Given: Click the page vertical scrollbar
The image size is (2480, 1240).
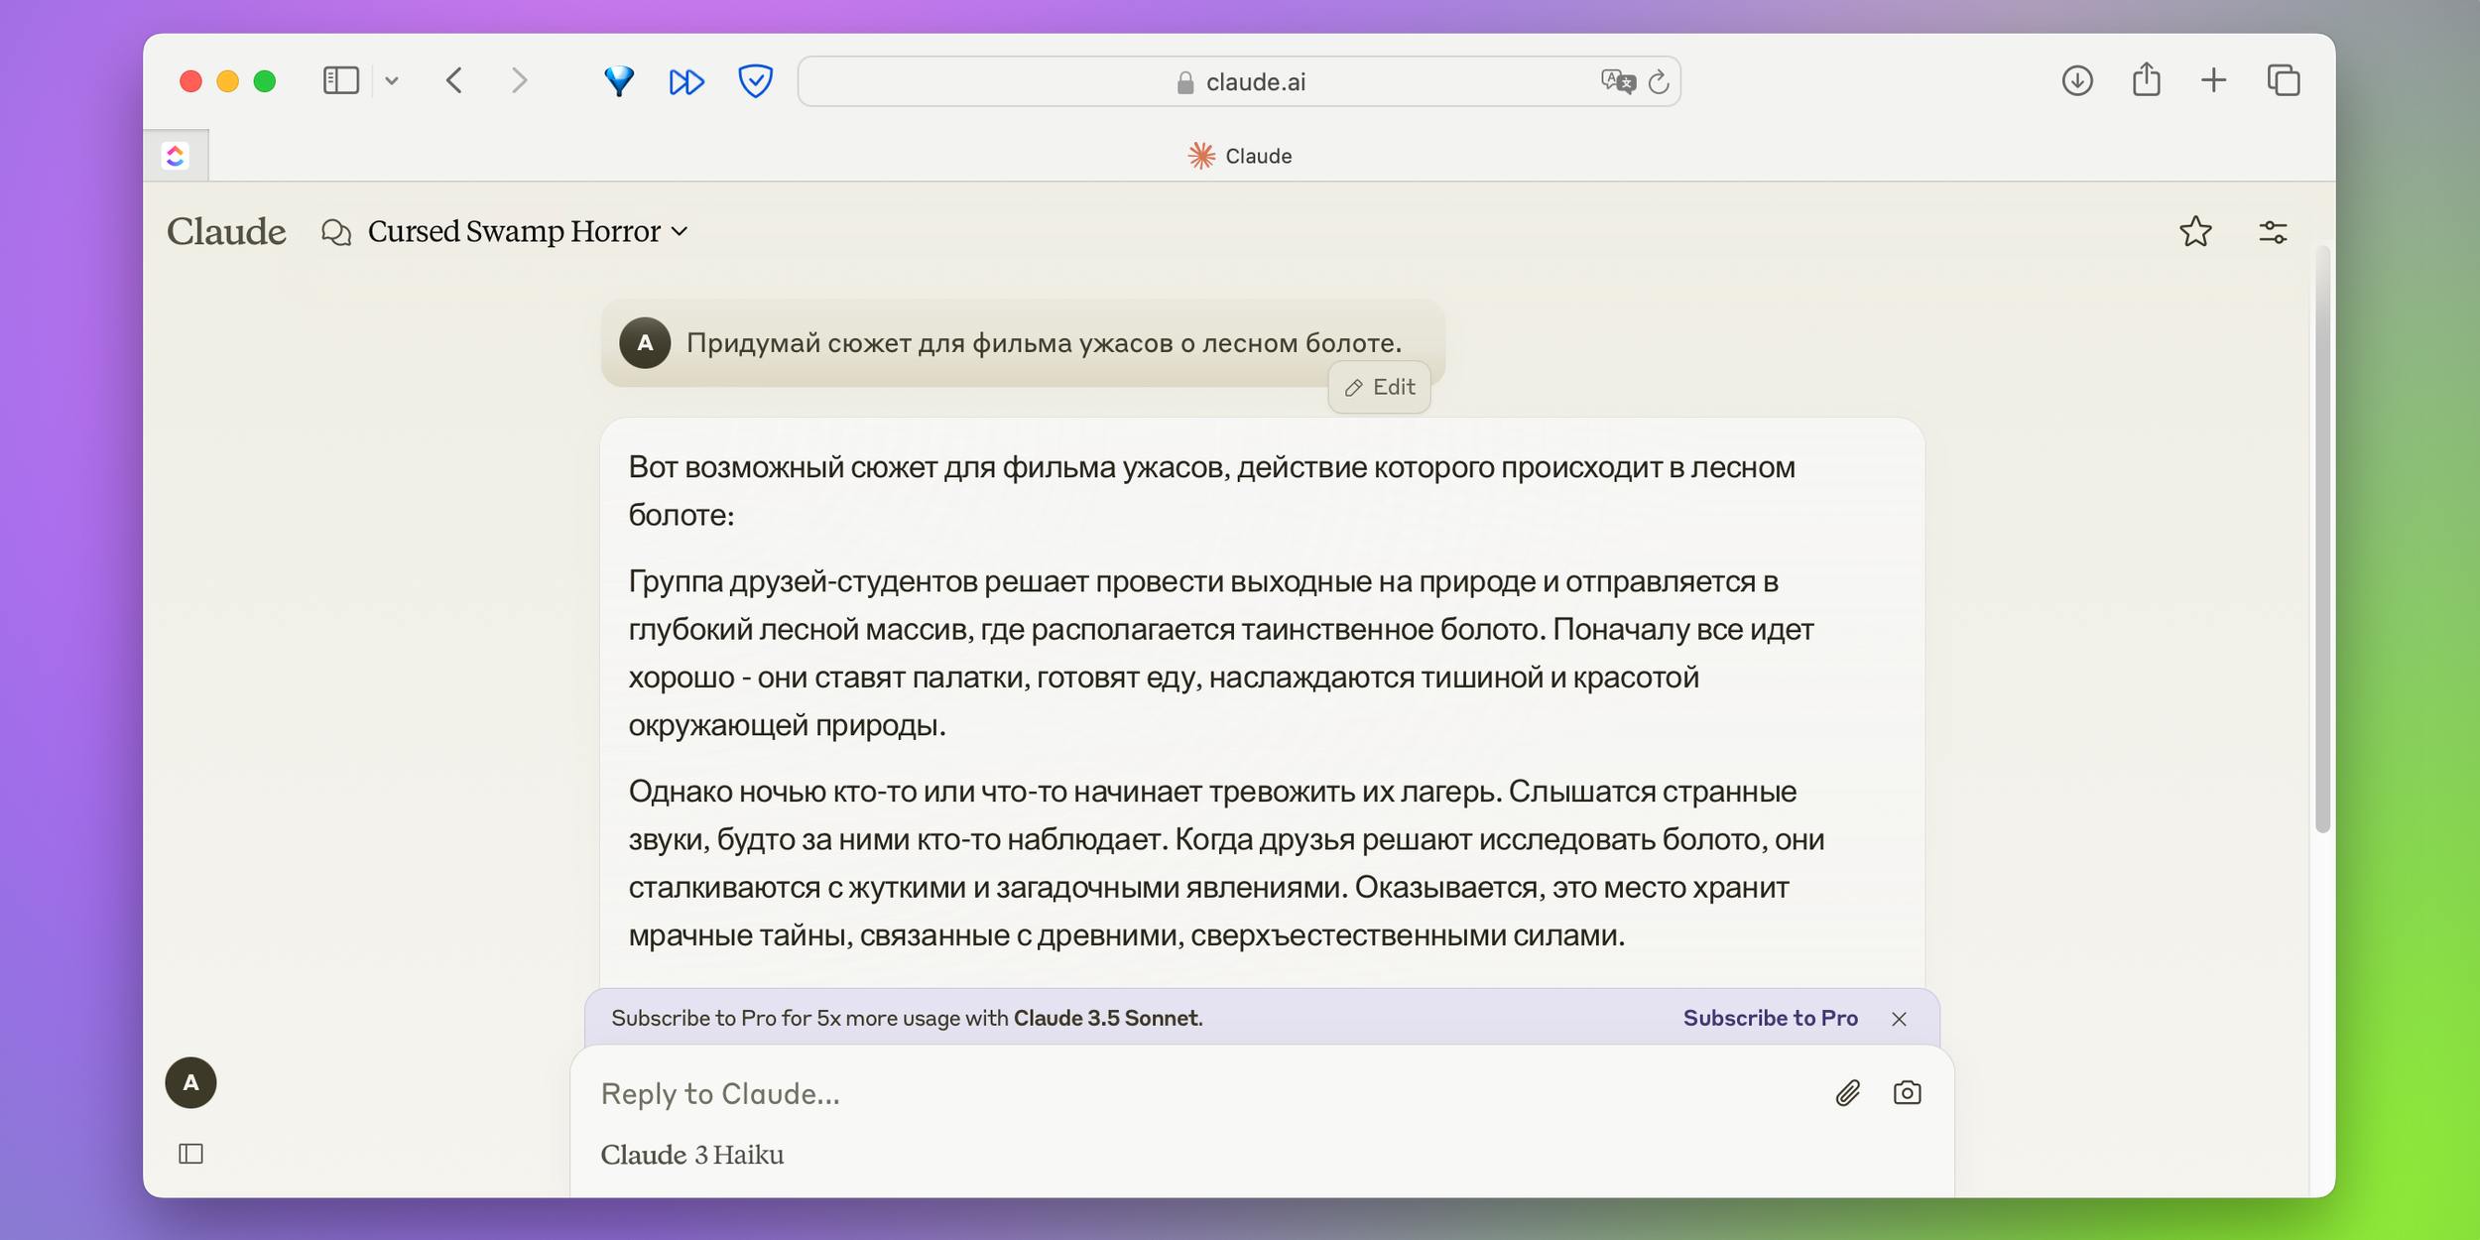Looking at the screenshot, I should click(2321, 541).
